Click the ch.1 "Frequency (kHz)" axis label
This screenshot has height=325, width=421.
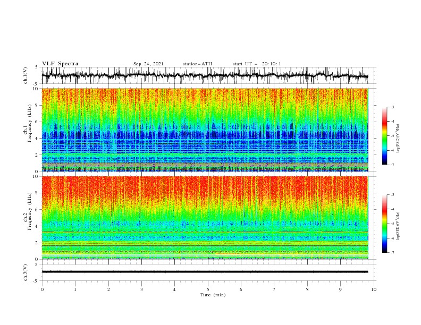(29, 124)
